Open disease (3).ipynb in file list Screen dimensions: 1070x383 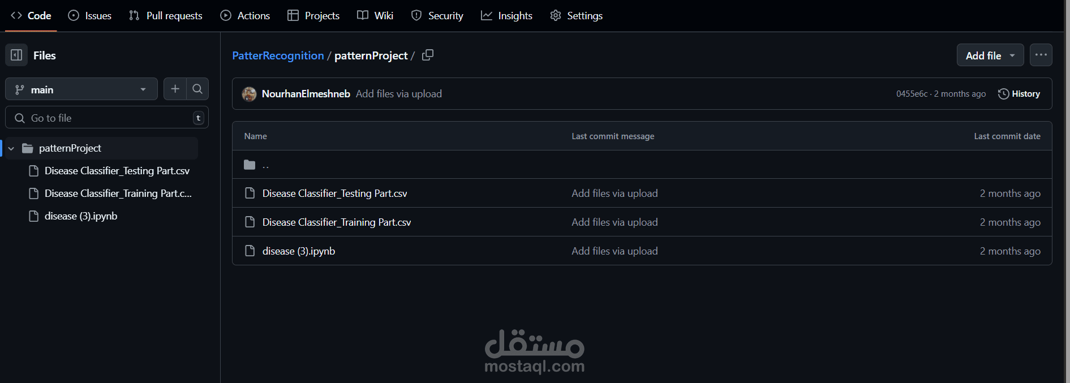click(299, 251)
